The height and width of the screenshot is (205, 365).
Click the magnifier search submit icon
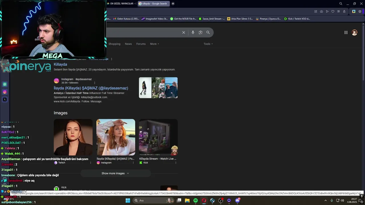coord(208,32)
